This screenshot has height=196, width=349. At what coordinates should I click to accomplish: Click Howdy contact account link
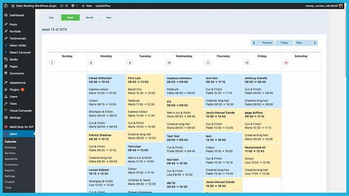pyautogui.click(x=322, y=6)
